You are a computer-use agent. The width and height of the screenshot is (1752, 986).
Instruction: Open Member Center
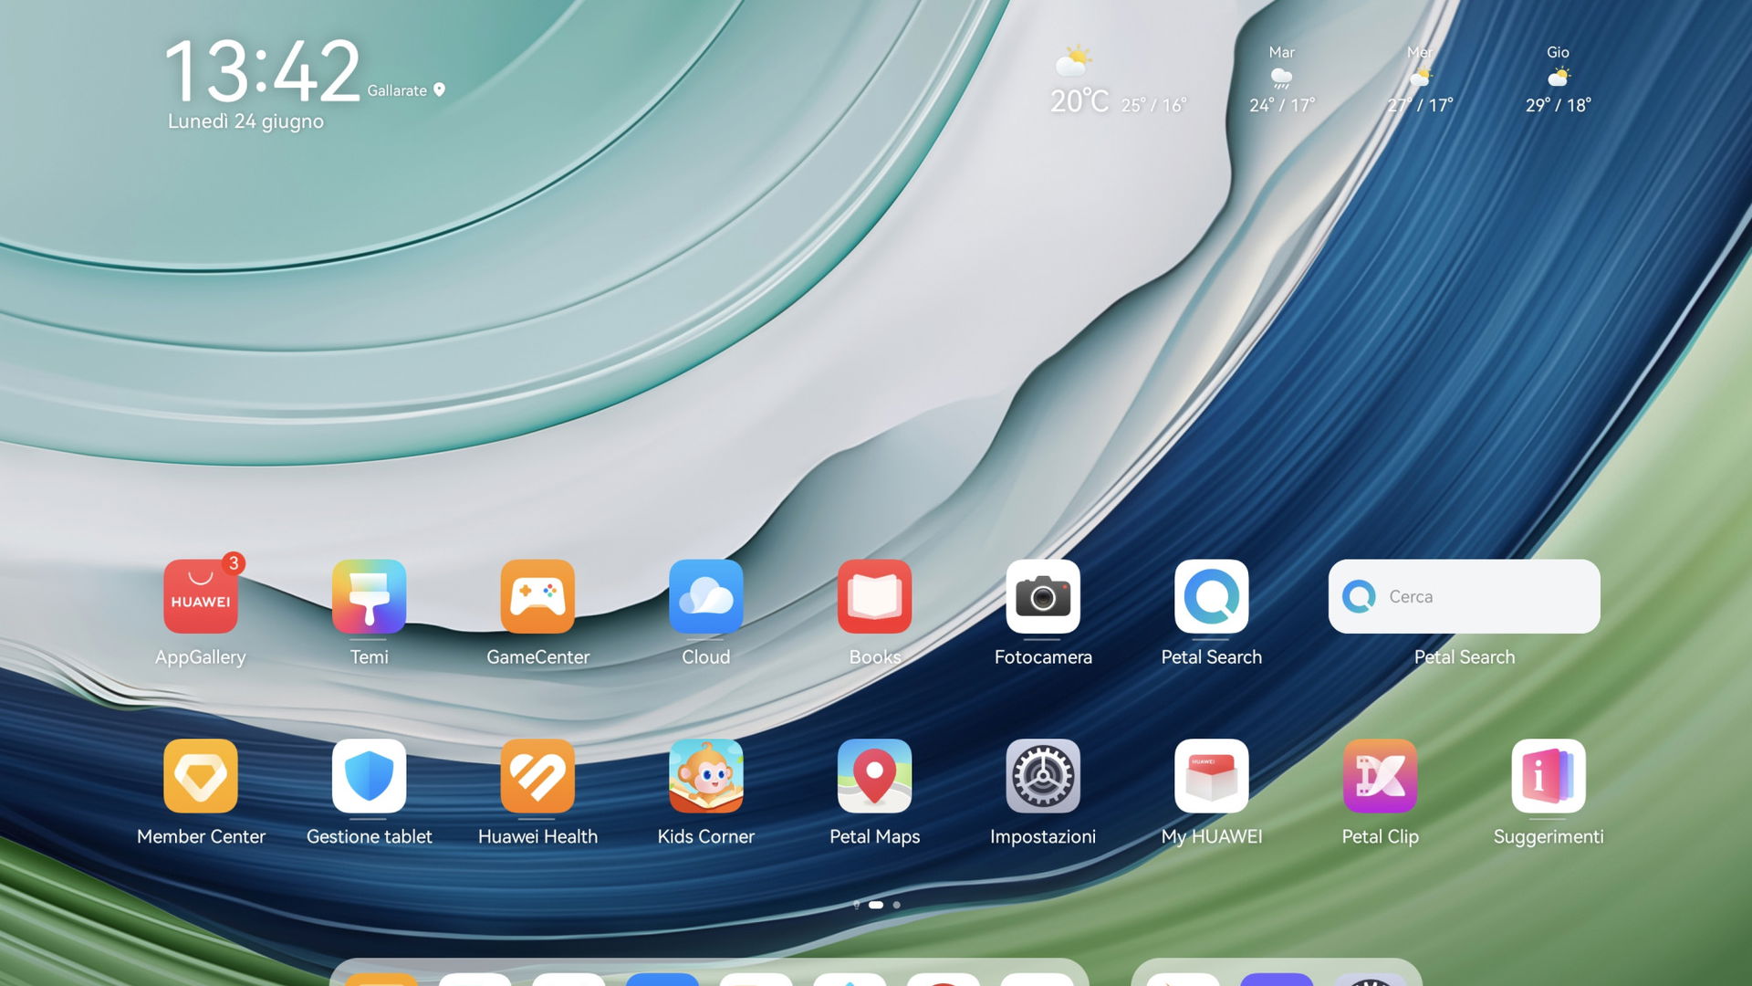[x=201, y=776]
